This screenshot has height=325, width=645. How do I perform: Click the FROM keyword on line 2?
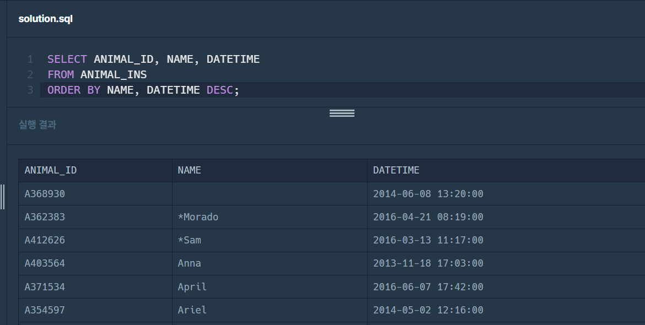[61, 74]
